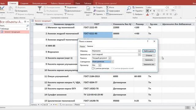Switch to Работа с базами данных tab
The width and height of the screenshot is (196, 110).
(61, 3)
